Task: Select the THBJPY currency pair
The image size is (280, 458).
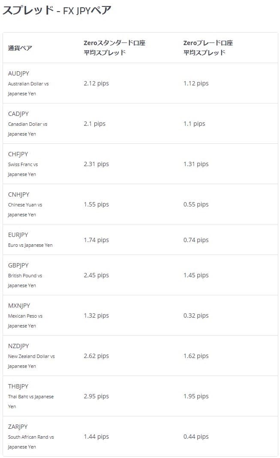Action: click(x=18, y=386)
